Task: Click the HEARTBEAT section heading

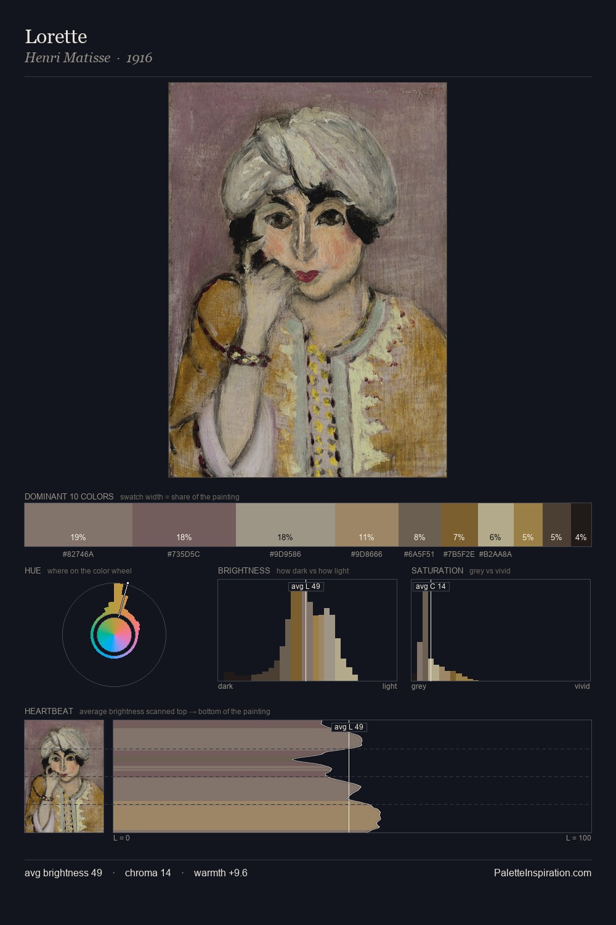Action: (49, 711)
